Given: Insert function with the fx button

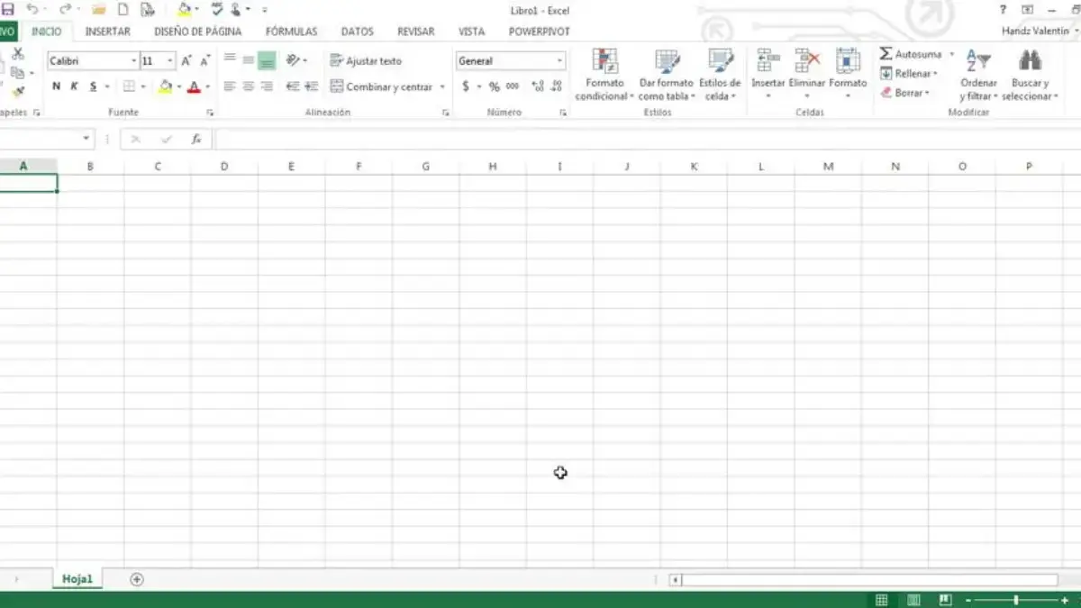Looking at the screenshot, I should [196, 140].
